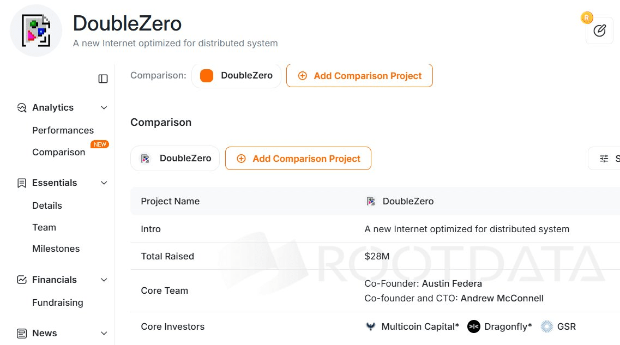Screen dimensions: 620x345
Task: Click the top Add Comparison Project button
Action: tap(359, 76)
